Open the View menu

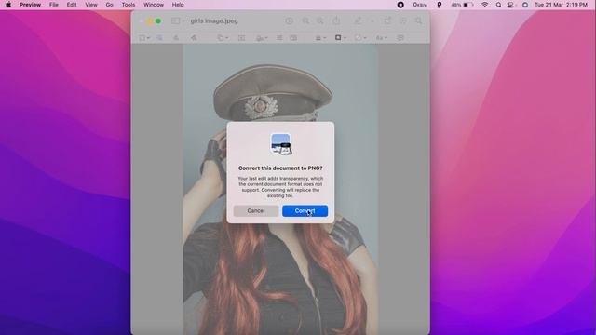(x=91, y=5)
